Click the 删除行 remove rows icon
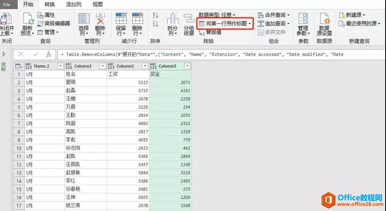This screenshot has height=211, width=386. 137,24
